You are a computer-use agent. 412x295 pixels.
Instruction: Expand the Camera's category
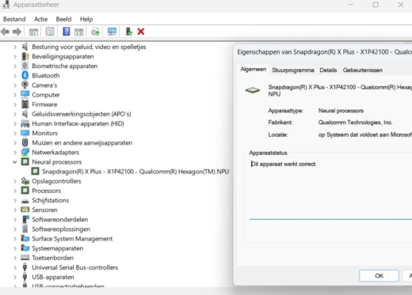tap(15, 85)
